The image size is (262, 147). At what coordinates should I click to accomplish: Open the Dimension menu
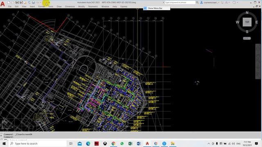[x=70, y=7]
